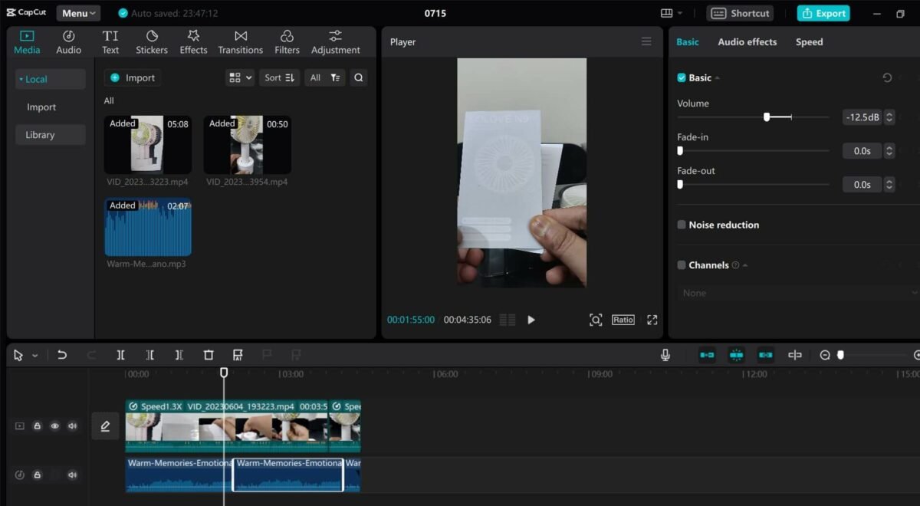920x506 pixels.
Task: Click the Export button
Action: (x=823, y=13)
